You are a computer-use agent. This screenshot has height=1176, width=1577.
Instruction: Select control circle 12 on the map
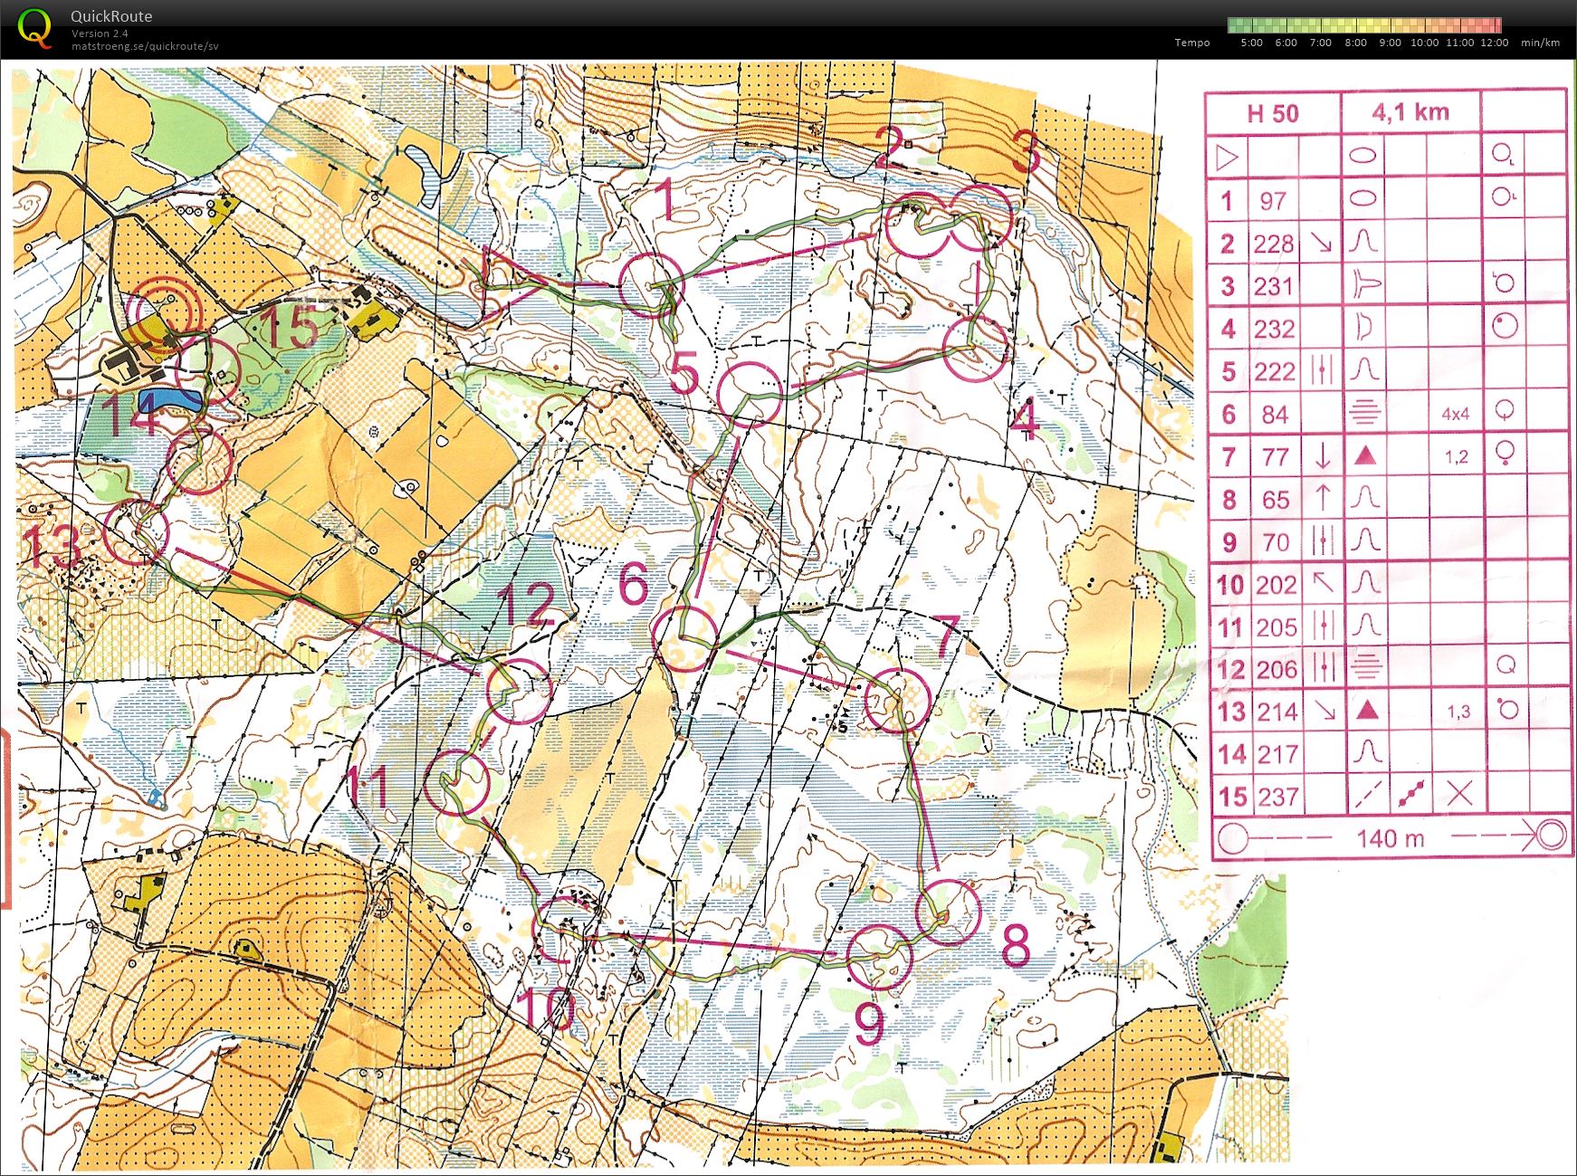[x=519, y=691]
